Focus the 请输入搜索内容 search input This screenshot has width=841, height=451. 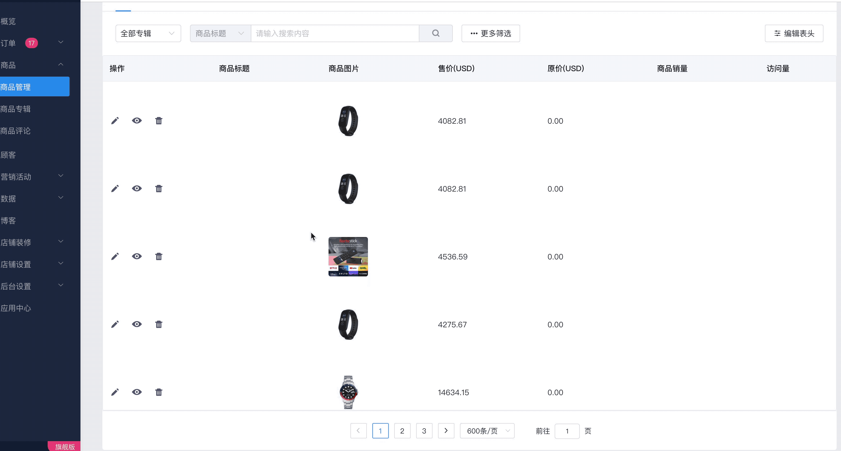(x=335, y=33)
